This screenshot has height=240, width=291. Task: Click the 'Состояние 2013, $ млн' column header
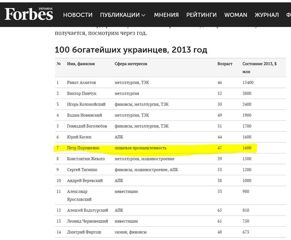(x=259, y=68)
